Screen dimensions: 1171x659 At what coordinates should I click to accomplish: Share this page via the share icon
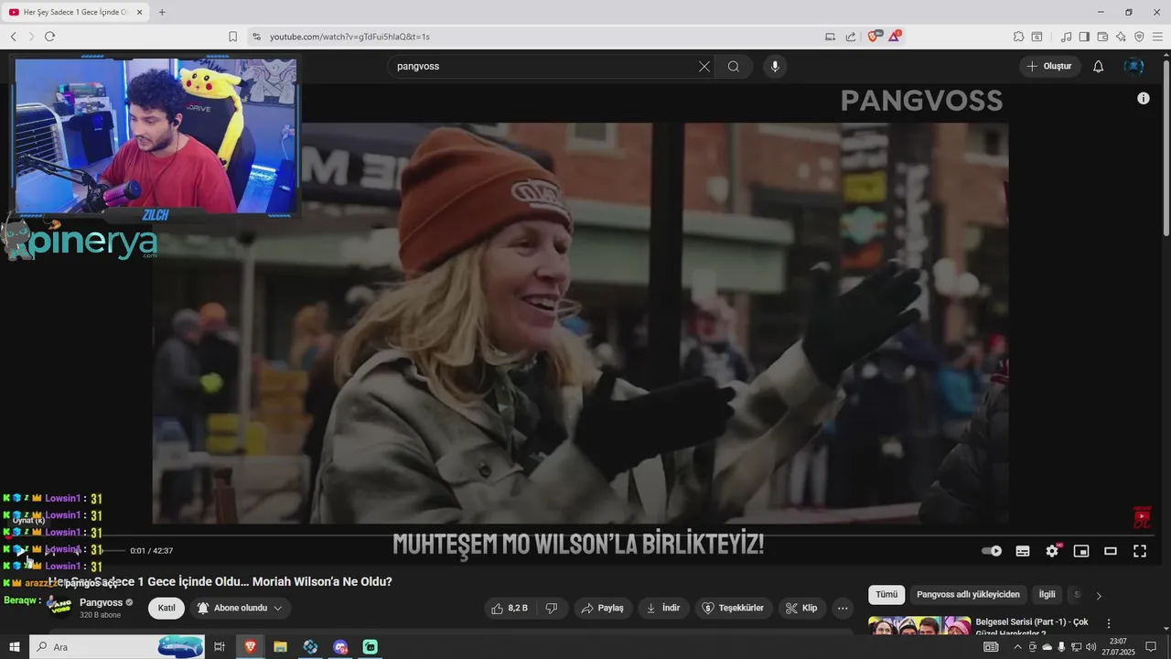point(851,37)
